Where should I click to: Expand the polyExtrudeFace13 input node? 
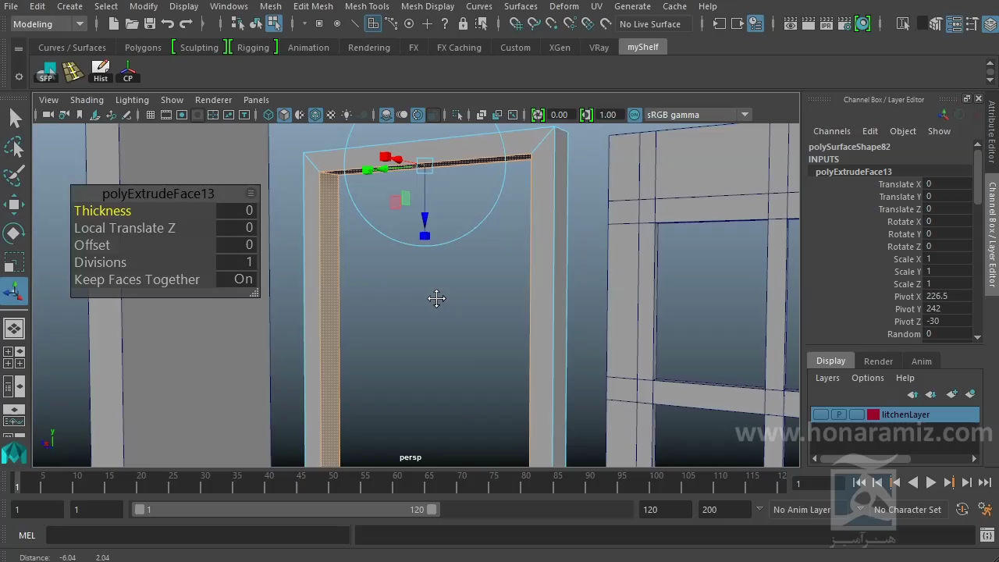[853, 172]
